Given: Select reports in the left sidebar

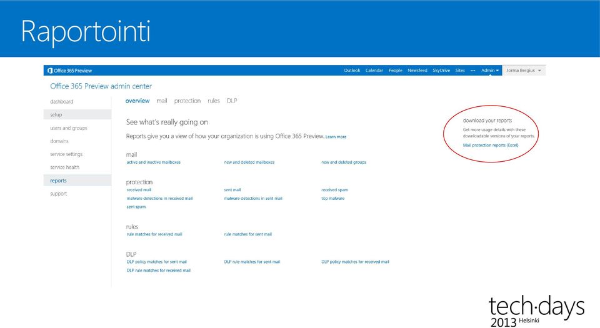Looking at the screenshot, I should (x=77, y=181).
